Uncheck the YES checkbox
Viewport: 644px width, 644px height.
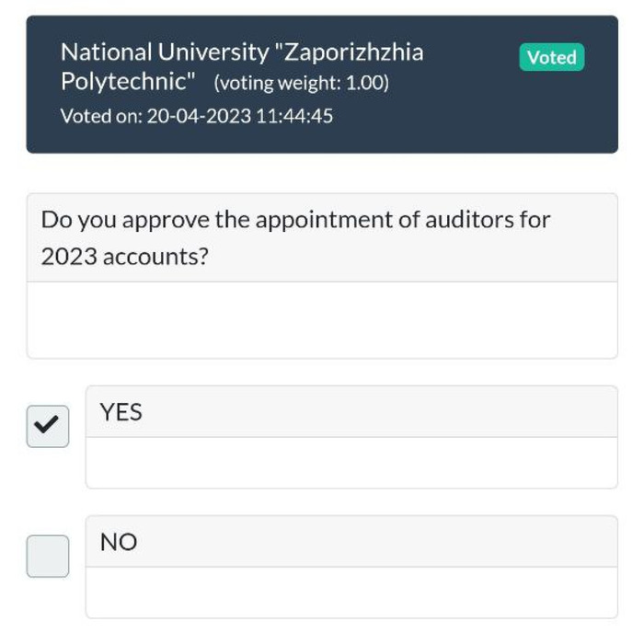[x=48, y=426]
